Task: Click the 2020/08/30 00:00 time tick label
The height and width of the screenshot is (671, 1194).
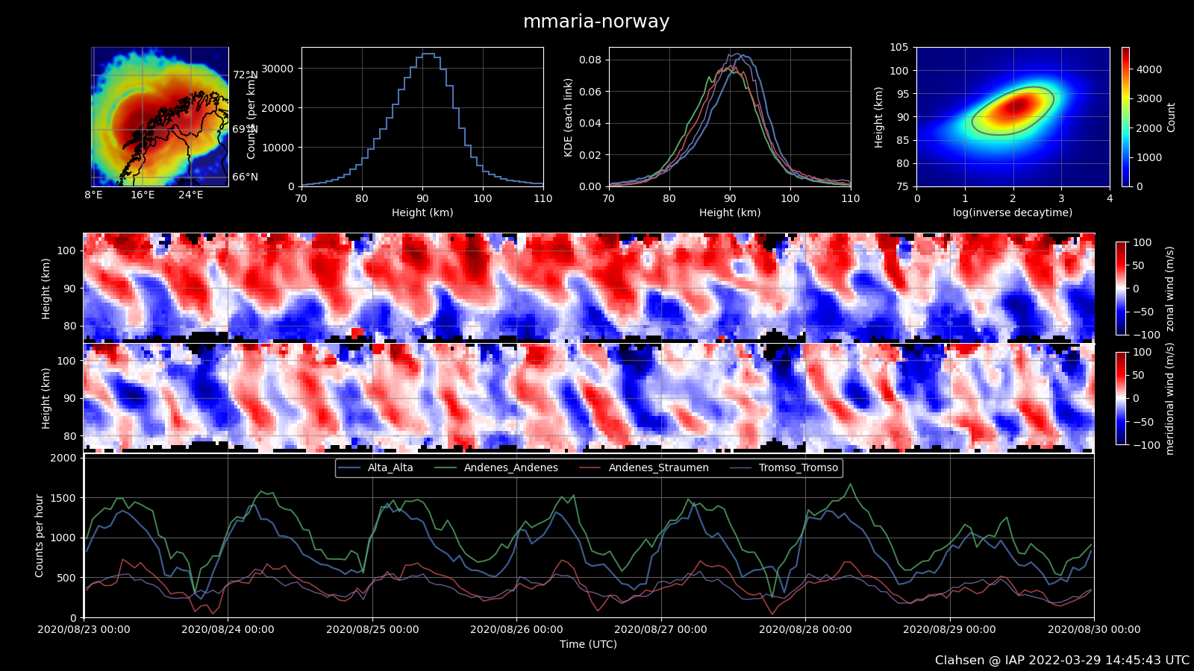Action: [x=1094, y=630]
